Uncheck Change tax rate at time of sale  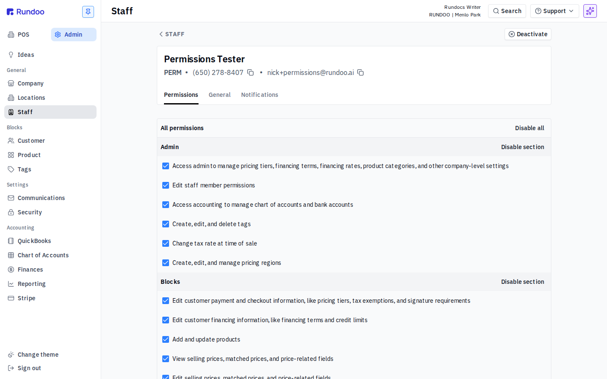click(x=166, y=243)
